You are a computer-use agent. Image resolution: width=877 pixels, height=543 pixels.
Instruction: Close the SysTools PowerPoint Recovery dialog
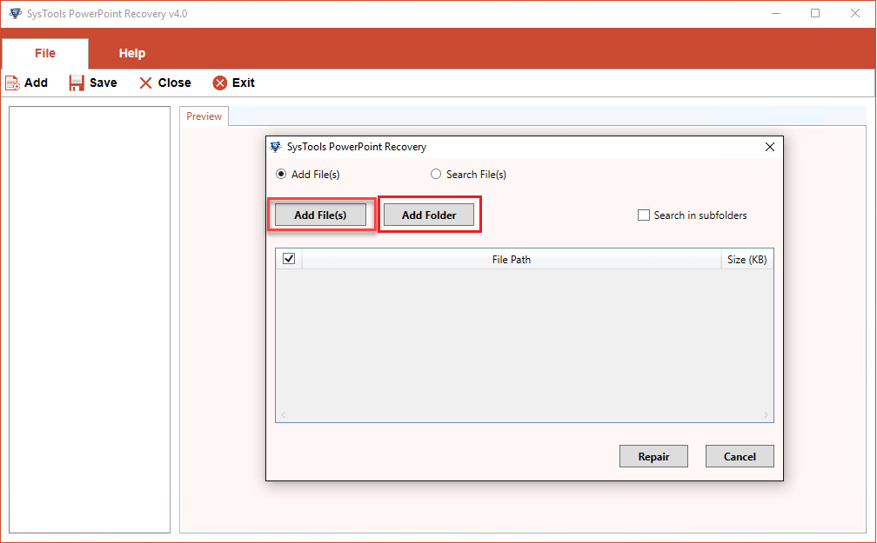770,147
